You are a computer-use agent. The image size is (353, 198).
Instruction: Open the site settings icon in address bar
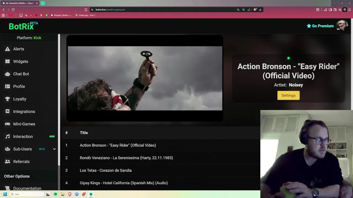pyautogui.click(x=92, y=10)
